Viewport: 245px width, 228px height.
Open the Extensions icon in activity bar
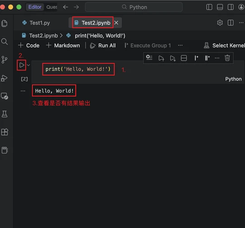5,132
